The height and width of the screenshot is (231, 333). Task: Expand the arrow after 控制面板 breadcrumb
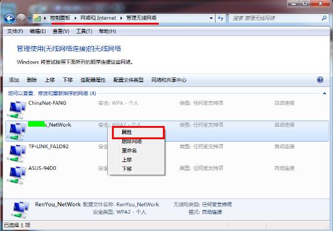pyautogui.click(x=75, y=18)
